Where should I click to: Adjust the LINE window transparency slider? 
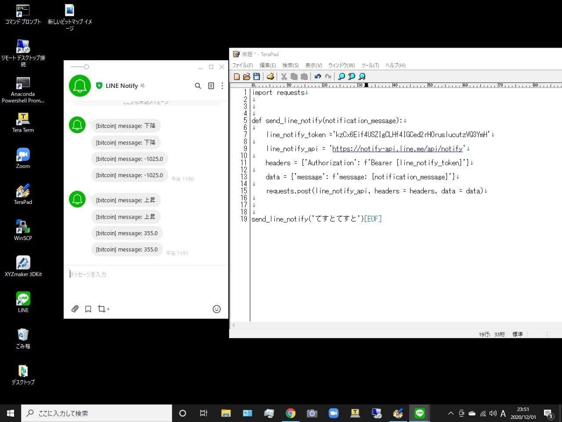[86, 67]
